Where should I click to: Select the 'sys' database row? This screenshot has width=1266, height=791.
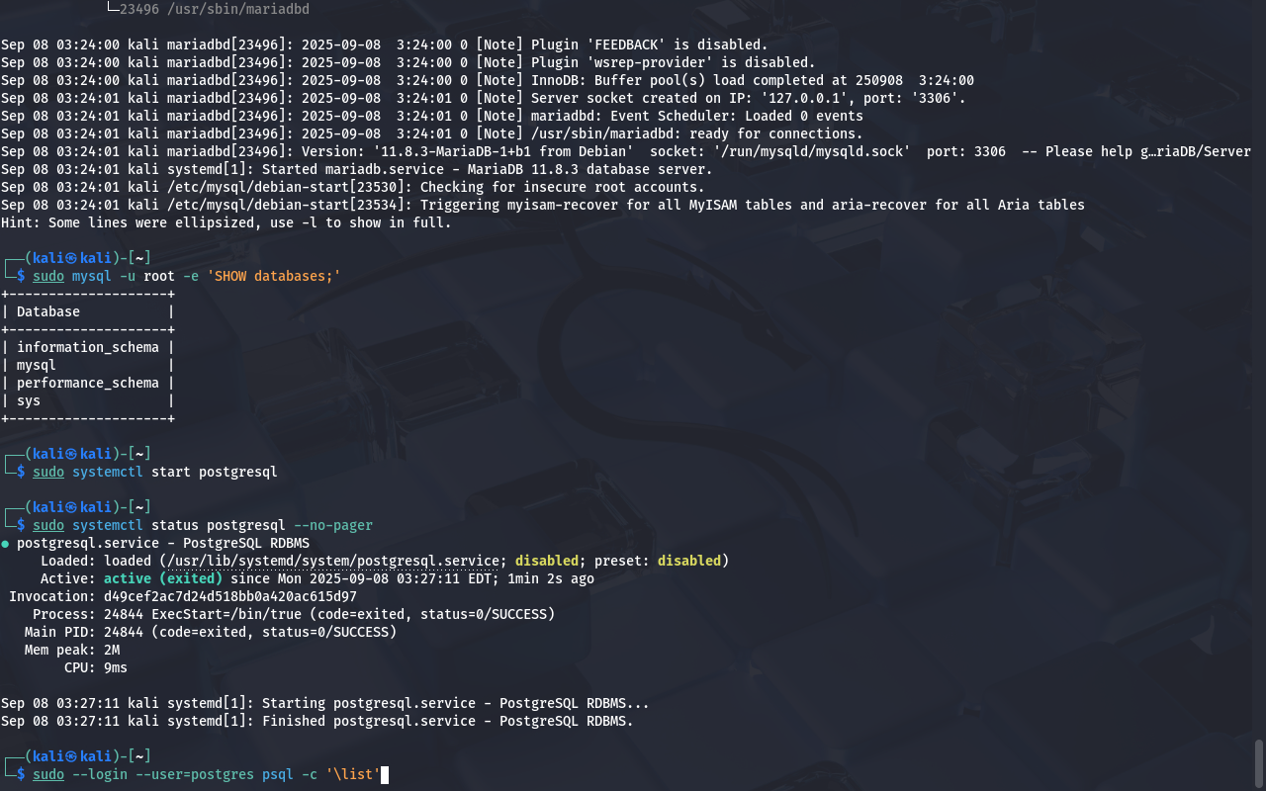[88, 400]
